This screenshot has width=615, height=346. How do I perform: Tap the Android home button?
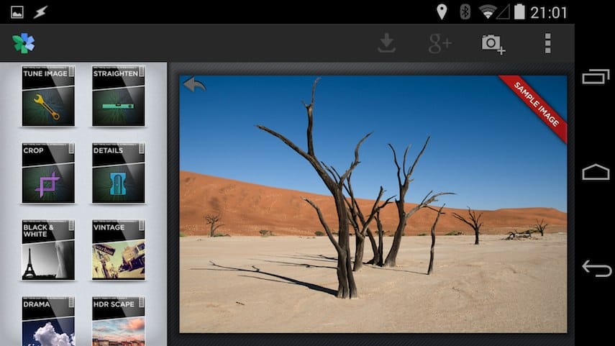coord(596,172)
